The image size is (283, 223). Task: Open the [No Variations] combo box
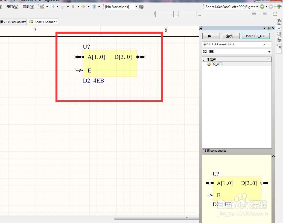pos(121,7)
